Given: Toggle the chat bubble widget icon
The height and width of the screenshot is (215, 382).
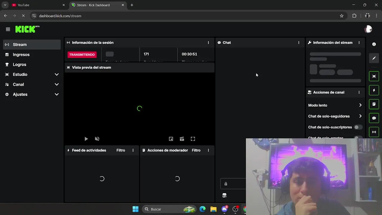Looking at the screenshot, I should coord(374,118).
